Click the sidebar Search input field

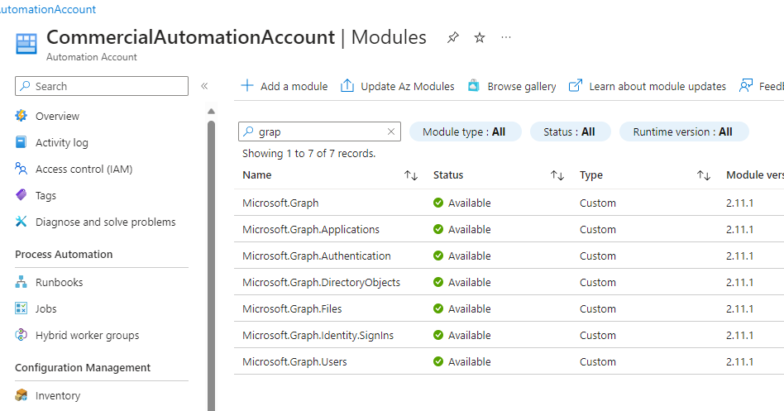click(x=108, y=86)
